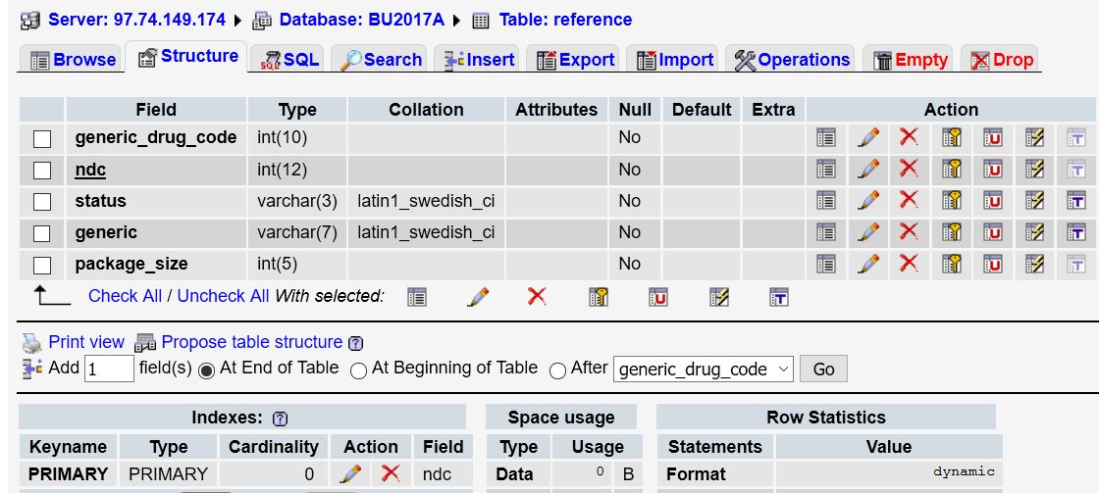This screenshot has width=1099, height=493.
Task: Click the edit pencil icon for PRIMARY index
Action: 349,473
